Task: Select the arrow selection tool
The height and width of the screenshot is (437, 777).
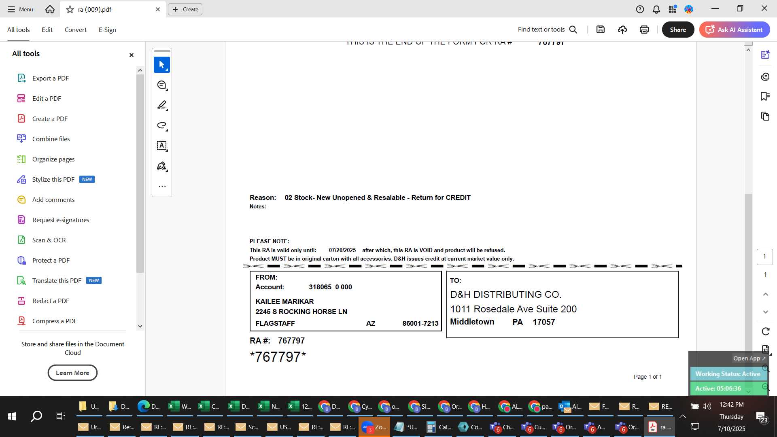Action: coord(161,65)
